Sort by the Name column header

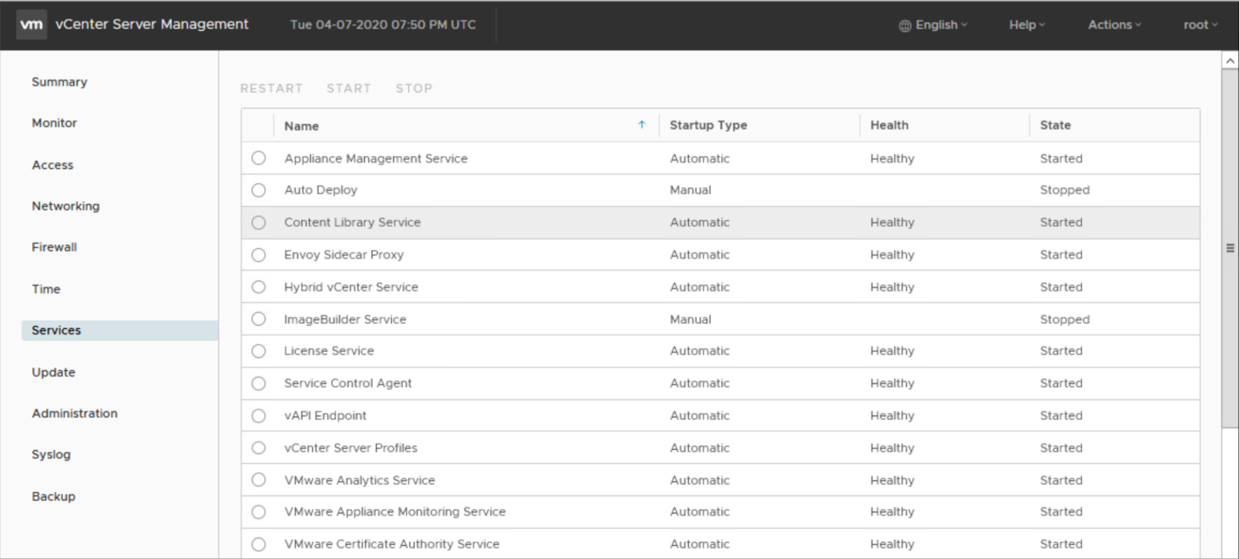301,126
